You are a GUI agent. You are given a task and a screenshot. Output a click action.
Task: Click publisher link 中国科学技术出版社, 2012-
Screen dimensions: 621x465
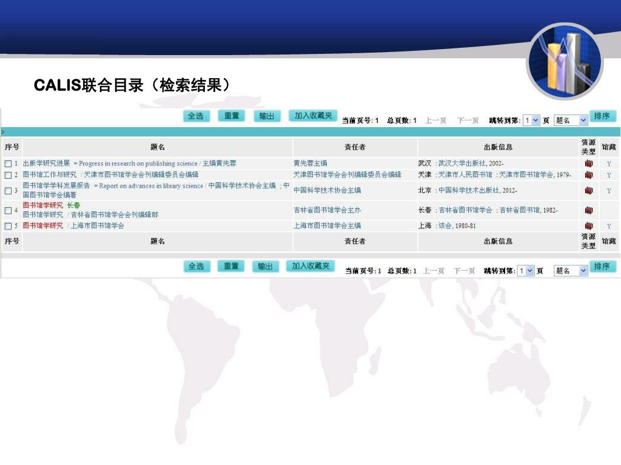(478, 191)
